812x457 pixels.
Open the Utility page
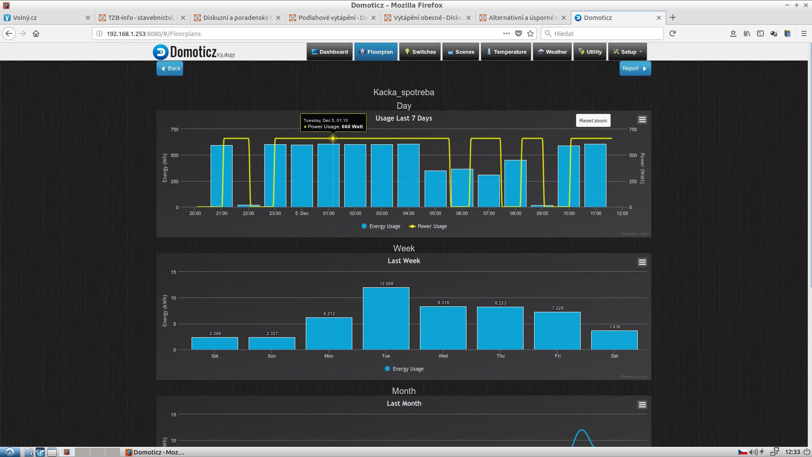pyautogui.click(x=590, y=52)
